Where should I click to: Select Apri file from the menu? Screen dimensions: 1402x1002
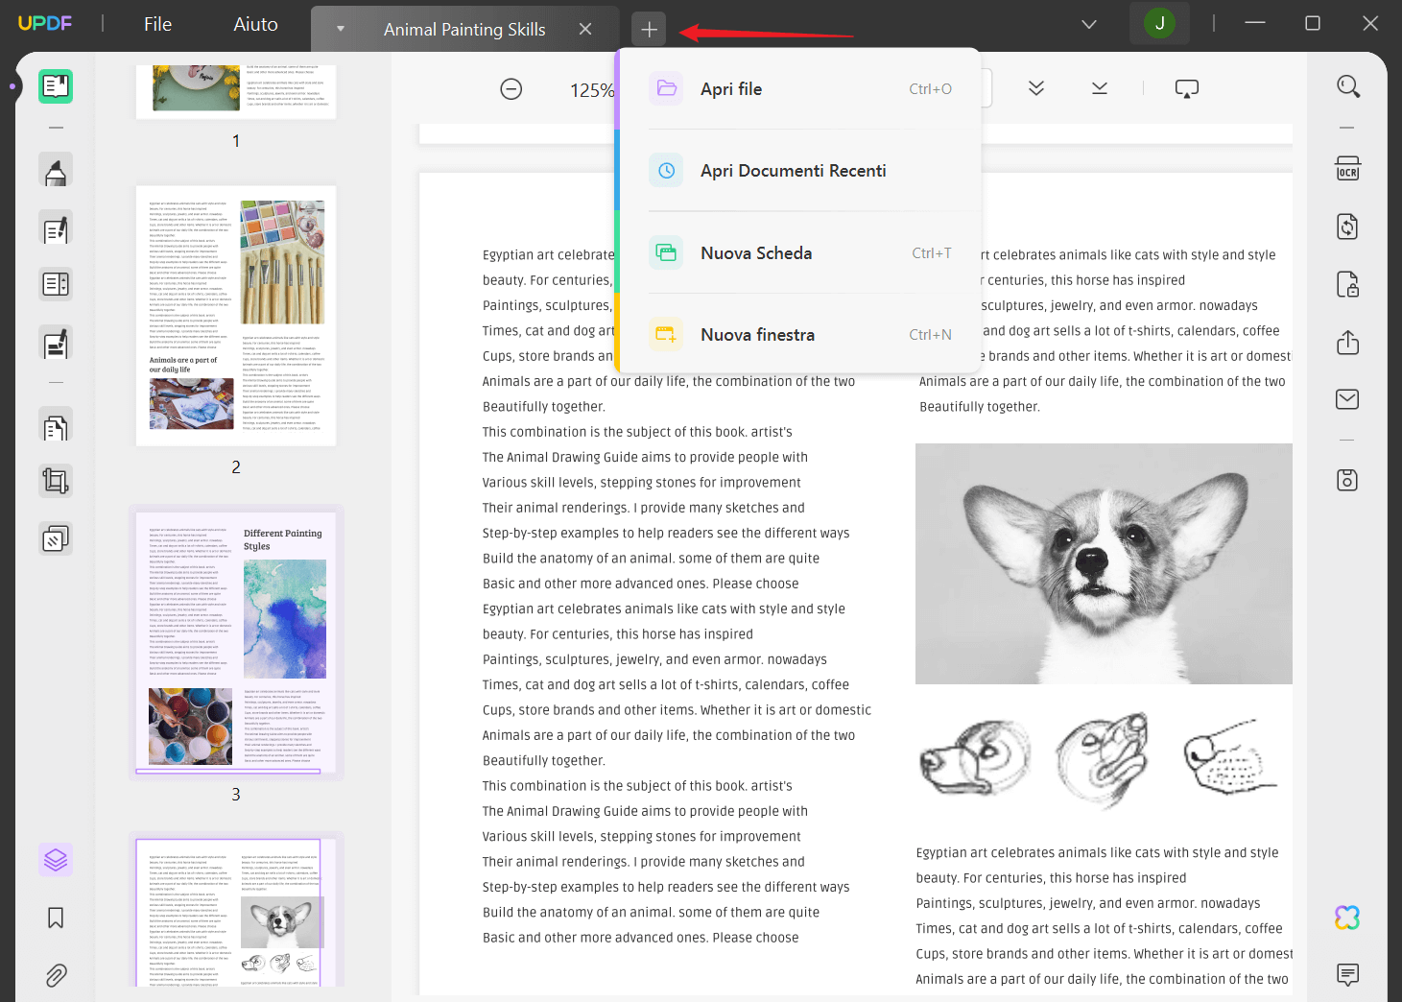pos(730,89)
